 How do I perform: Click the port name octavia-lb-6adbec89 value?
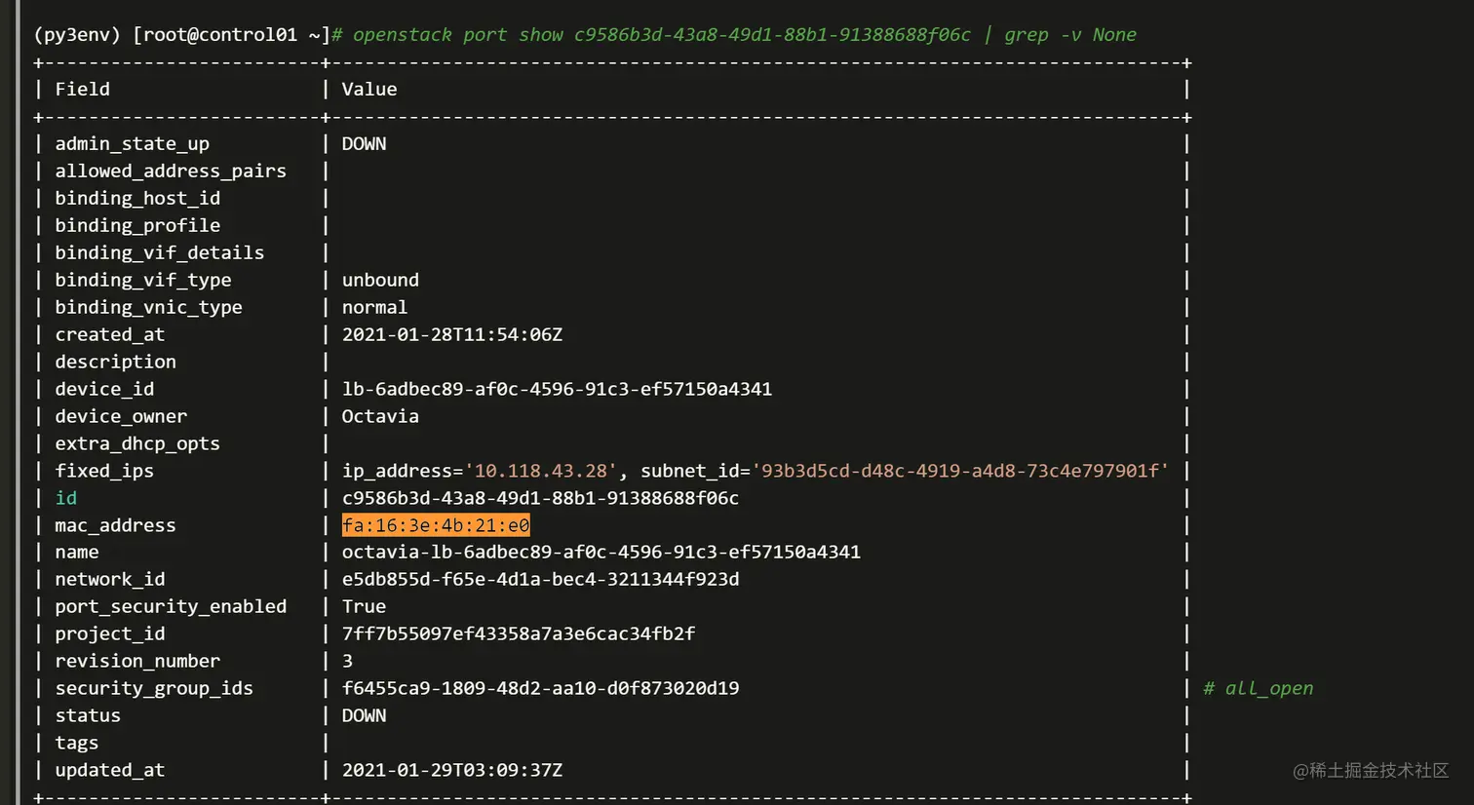click(x=601, y=552)
